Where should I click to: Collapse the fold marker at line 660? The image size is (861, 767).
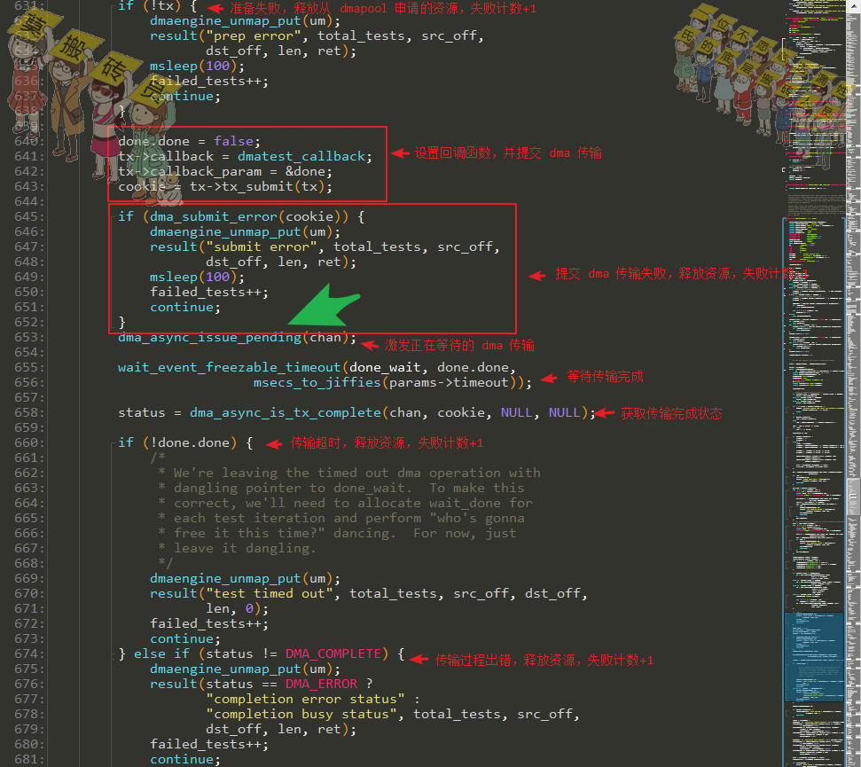112,443
